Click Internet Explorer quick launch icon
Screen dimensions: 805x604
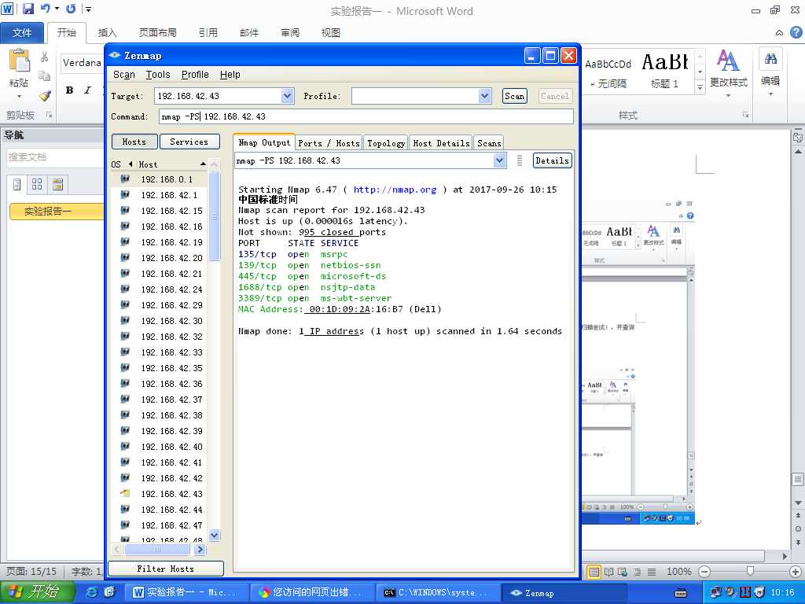click(x=92, y=592)
